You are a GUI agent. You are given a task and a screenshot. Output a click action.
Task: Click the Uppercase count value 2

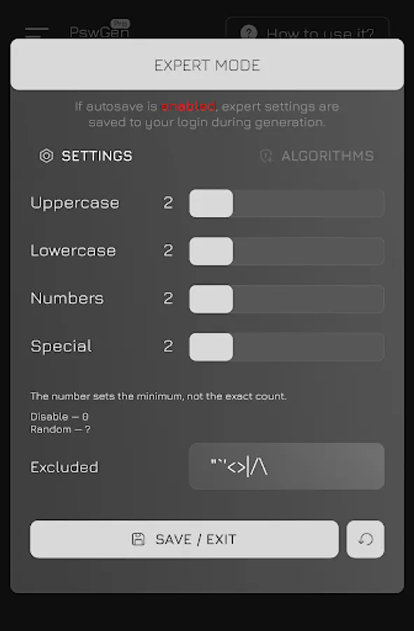pyautogui.click(x=168, y=203)
